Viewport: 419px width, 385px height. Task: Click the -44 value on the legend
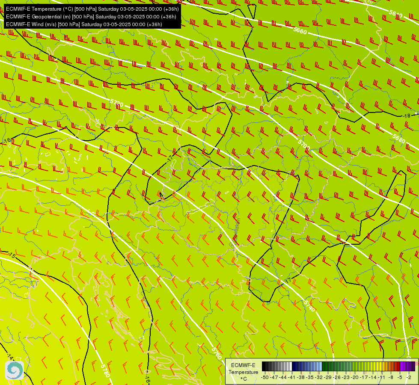coord(283,377)
